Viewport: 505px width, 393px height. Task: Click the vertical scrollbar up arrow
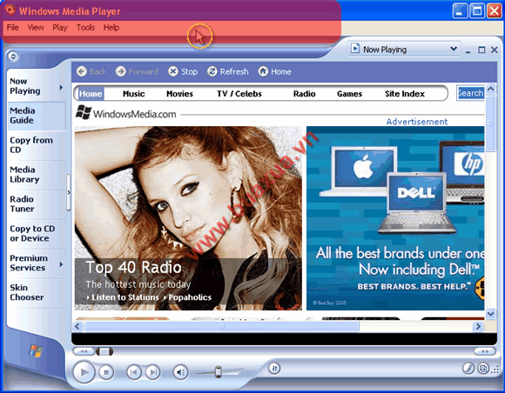pos(490,89)
